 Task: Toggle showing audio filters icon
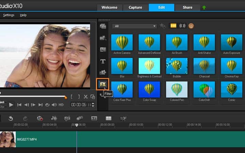point(182,26)
